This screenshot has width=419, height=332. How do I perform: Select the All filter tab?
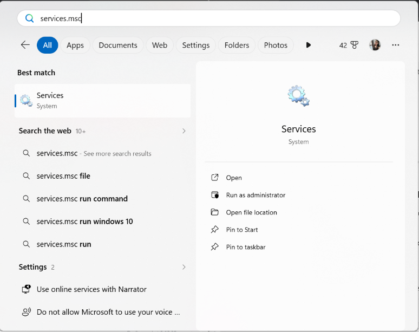pos(47,45)
